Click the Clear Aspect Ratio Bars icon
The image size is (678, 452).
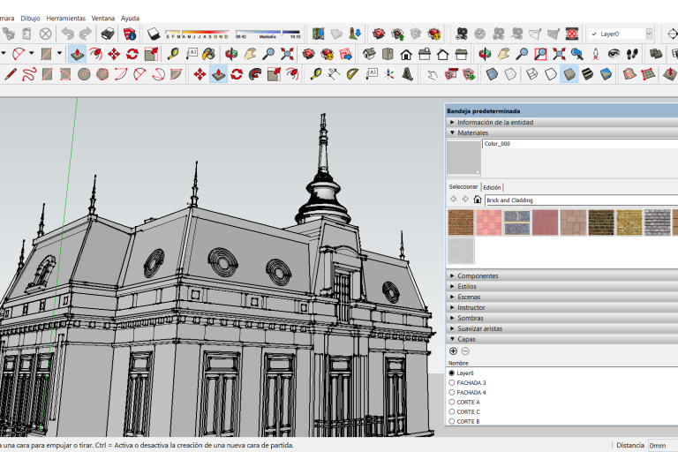tap(572, 34)
